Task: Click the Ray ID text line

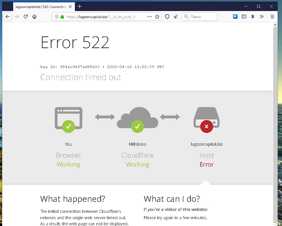Action: pos(102,67)
